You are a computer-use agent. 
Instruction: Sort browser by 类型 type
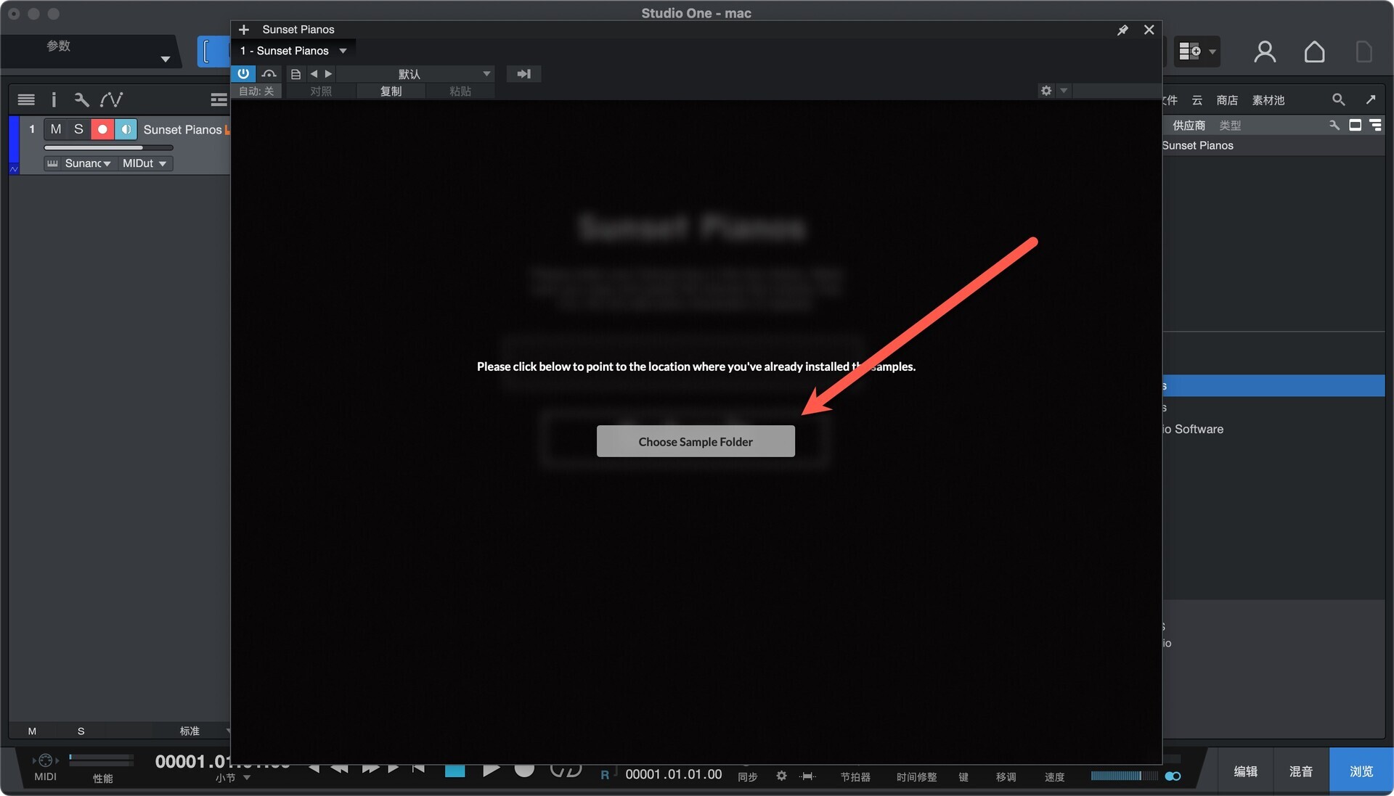pos(1230,126)
